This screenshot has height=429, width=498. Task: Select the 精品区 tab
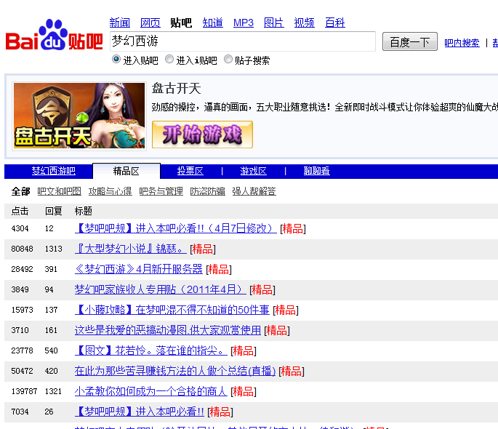pos(126,172)
